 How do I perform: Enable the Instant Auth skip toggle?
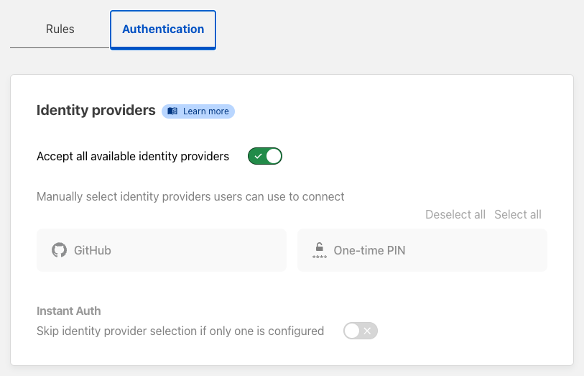(x=361, y=331)
